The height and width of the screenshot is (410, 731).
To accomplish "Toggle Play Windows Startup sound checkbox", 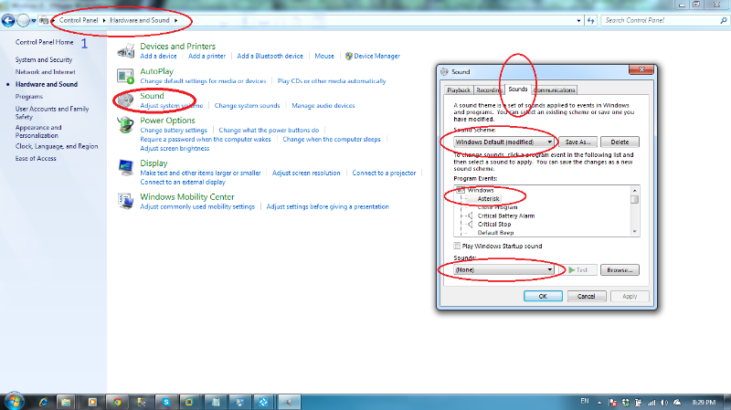I will click(x=458, y=246).
